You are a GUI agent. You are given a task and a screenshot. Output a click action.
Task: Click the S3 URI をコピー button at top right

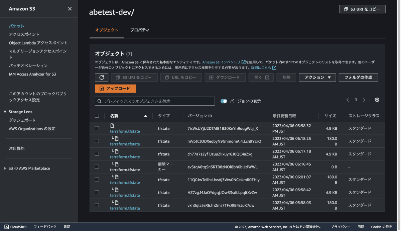362,9
